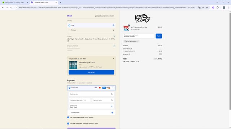The image size is (231, 129).
Task: Expand the Shipping method section
Action: coord(114,46)
